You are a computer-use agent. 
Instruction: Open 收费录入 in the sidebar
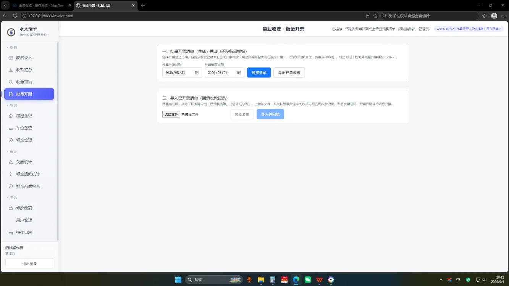(x=29, y=58)
